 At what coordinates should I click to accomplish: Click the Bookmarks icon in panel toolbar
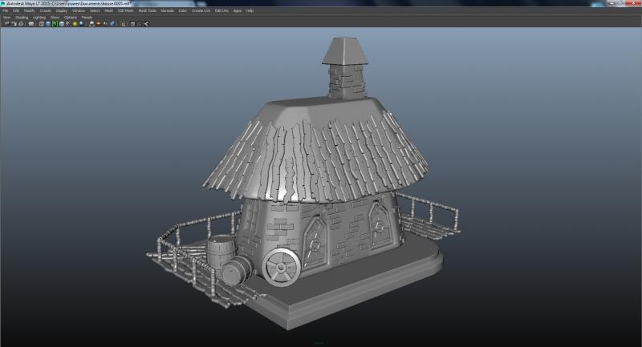(21, 24)
